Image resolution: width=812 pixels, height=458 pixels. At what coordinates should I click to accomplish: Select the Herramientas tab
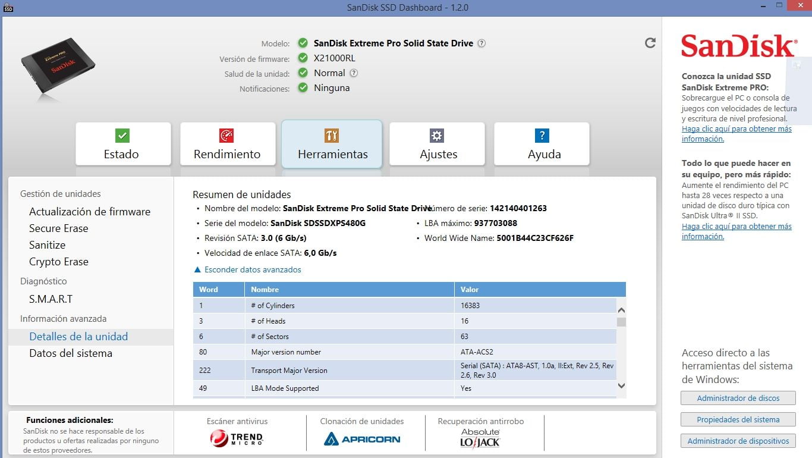pos(332,144)
